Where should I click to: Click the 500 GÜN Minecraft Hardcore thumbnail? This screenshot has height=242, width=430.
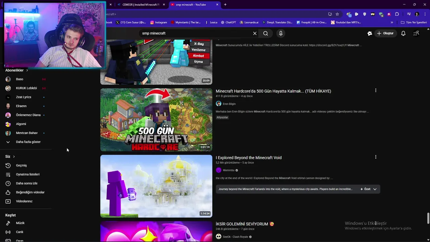click(156, 120)
